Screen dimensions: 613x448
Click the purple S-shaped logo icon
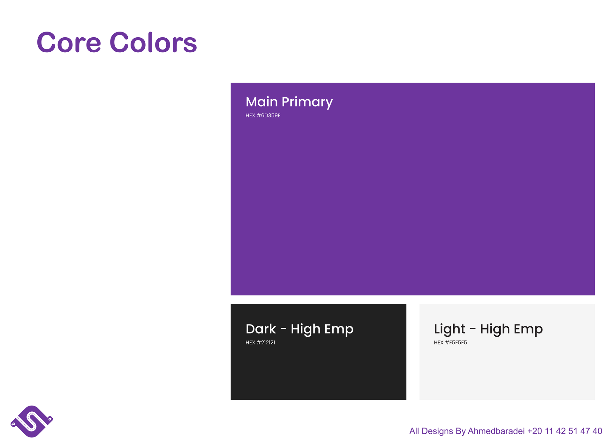[x=32, y=422]
